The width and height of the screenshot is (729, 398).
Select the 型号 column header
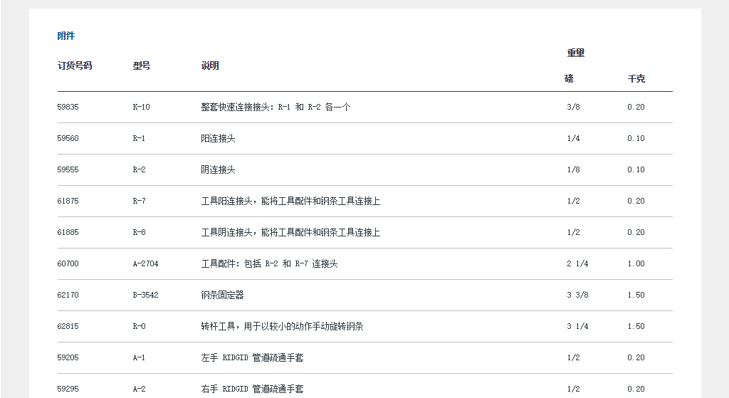[x=142, y=66]
